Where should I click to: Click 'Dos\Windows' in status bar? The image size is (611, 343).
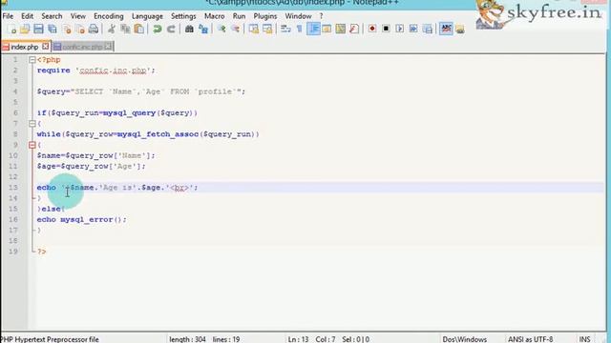(465, 339)
